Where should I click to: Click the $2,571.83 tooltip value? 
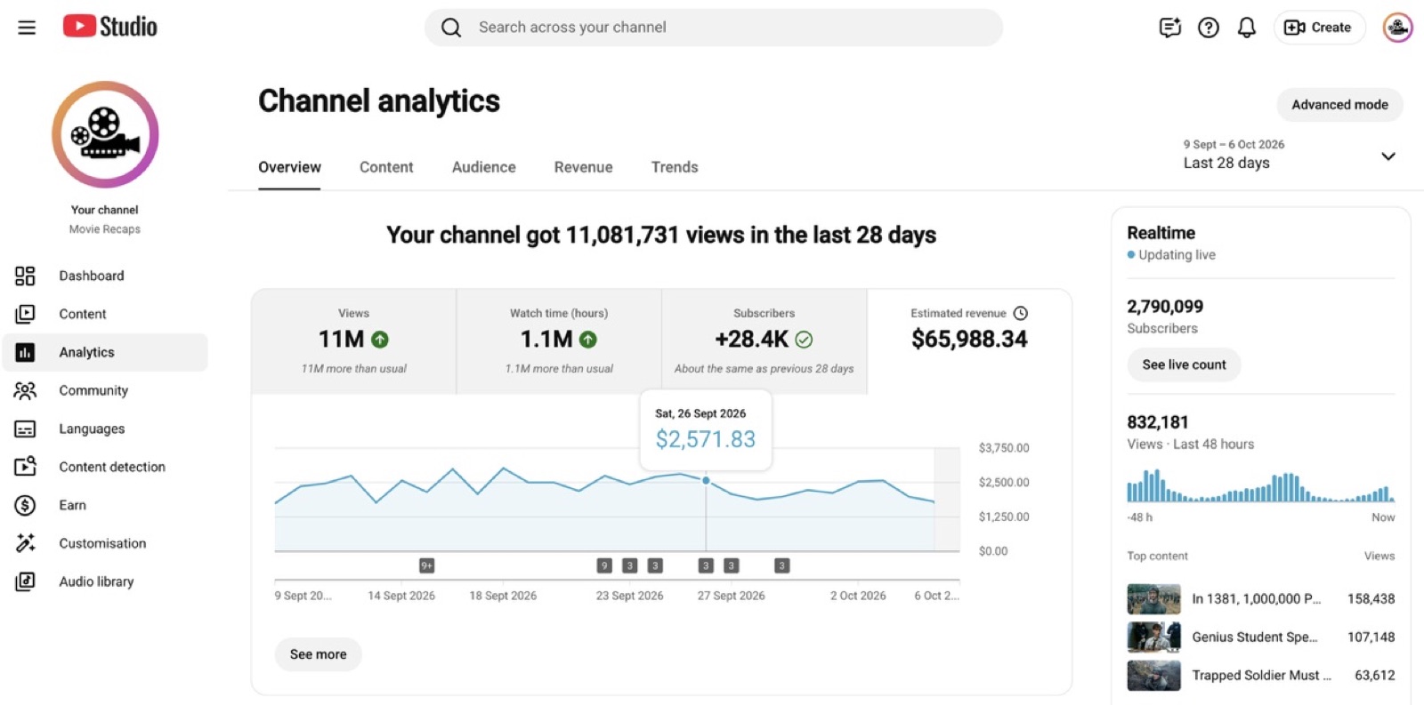point(705,439)
